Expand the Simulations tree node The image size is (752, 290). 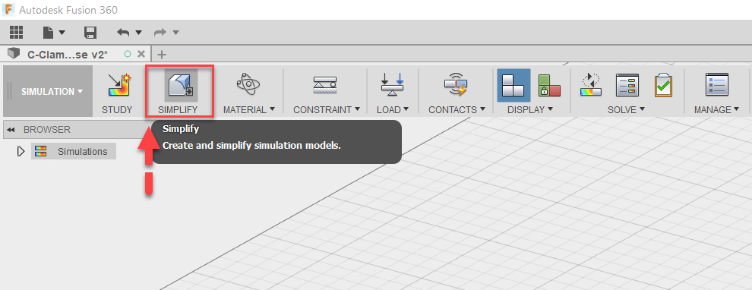click(x=21, y=152)
